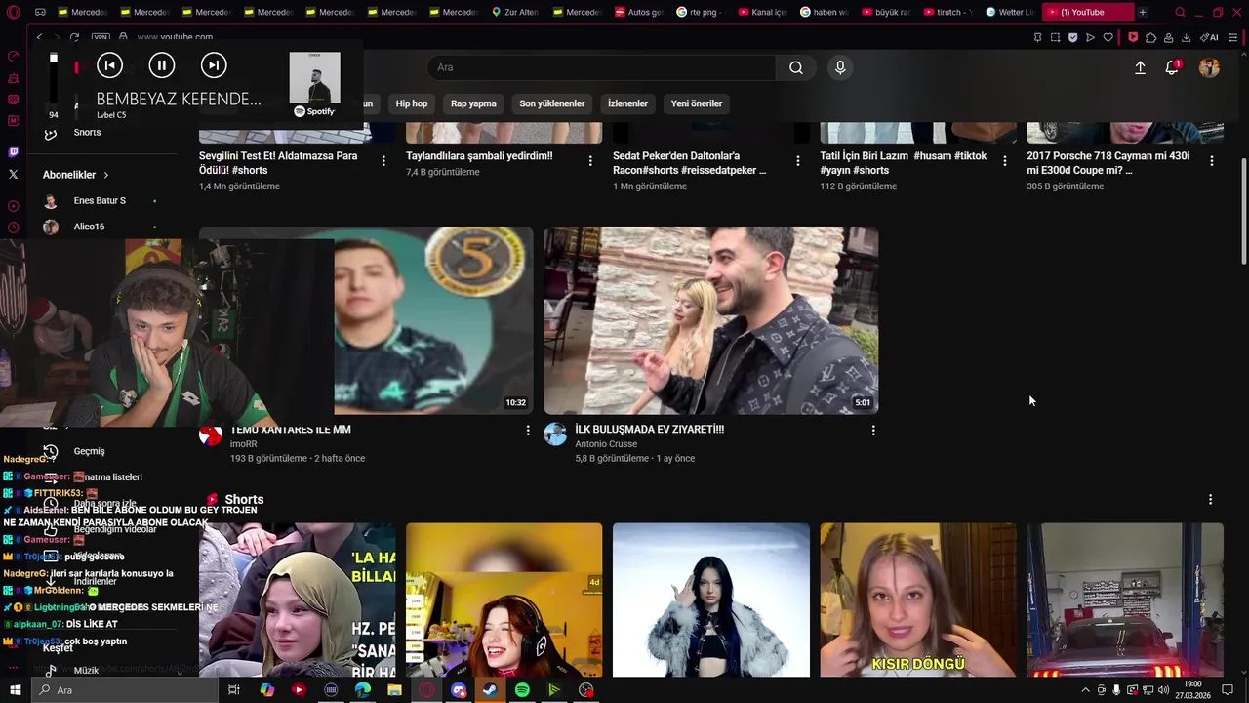1249x703 pixels.
Task: Open Enes Batur S subscription channel
Action: click(x=100, y=200)
